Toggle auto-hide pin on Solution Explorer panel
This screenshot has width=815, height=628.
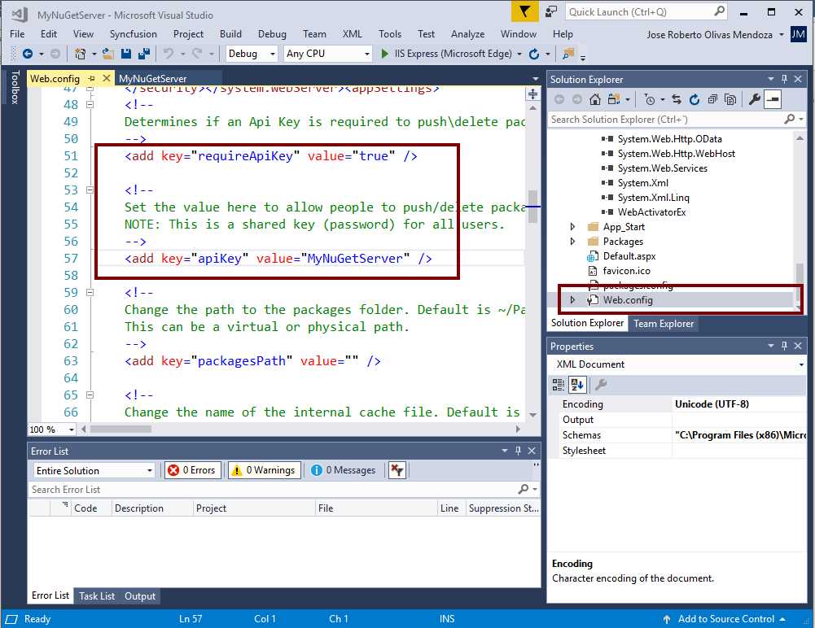pyautogui.click(x=784, y=79)
